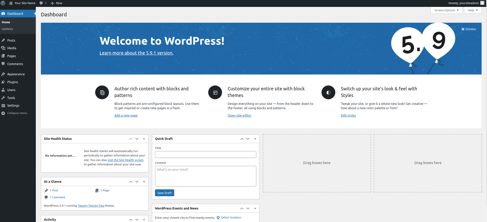Click the circular pages icon beside 'Author rich content'

pos(102,92)
